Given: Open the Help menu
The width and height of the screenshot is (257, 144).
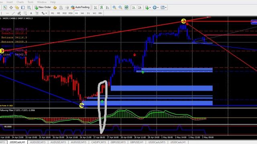Looking at the screenshot, I should 53,2.
